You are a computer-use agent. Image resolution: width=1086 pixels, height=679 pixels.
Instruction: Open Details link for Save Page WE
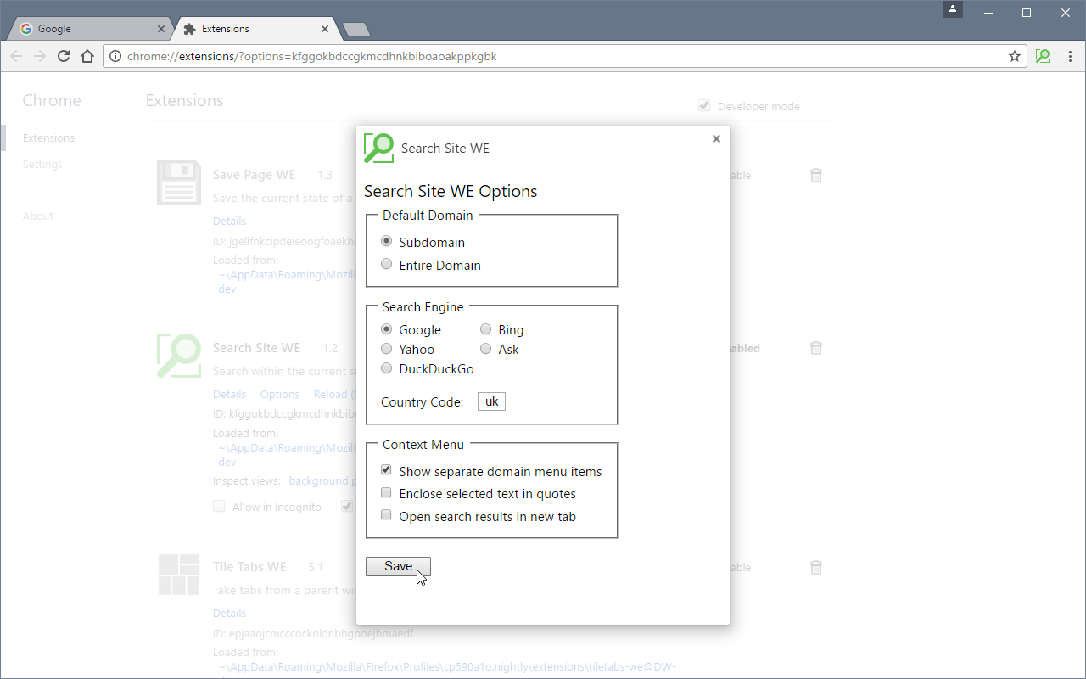(229, 221)
